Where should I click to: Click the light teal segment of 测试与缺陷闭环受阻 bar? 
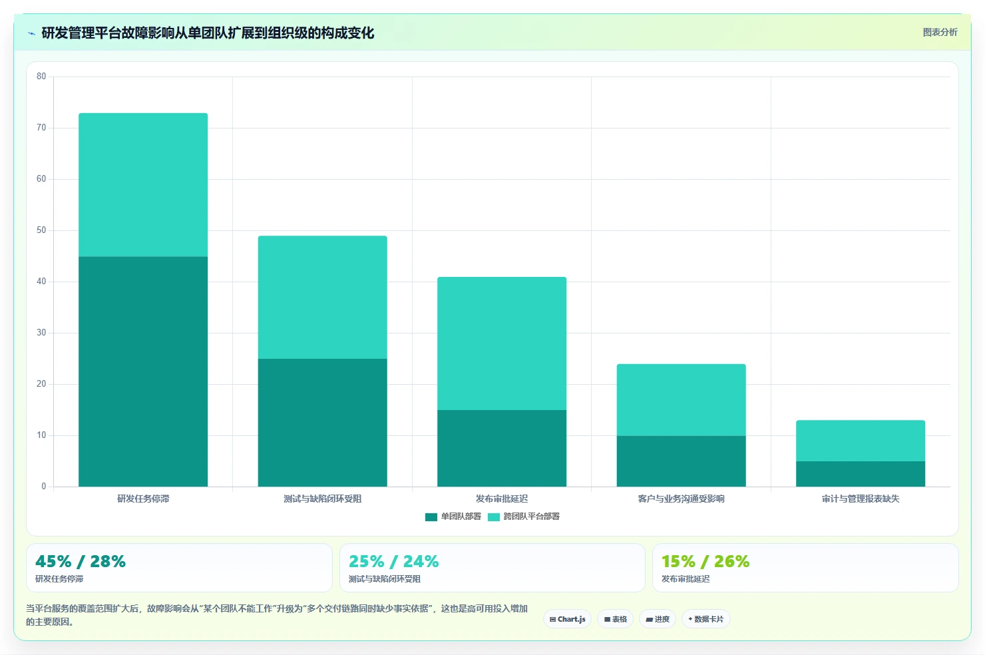coord(323,298)
